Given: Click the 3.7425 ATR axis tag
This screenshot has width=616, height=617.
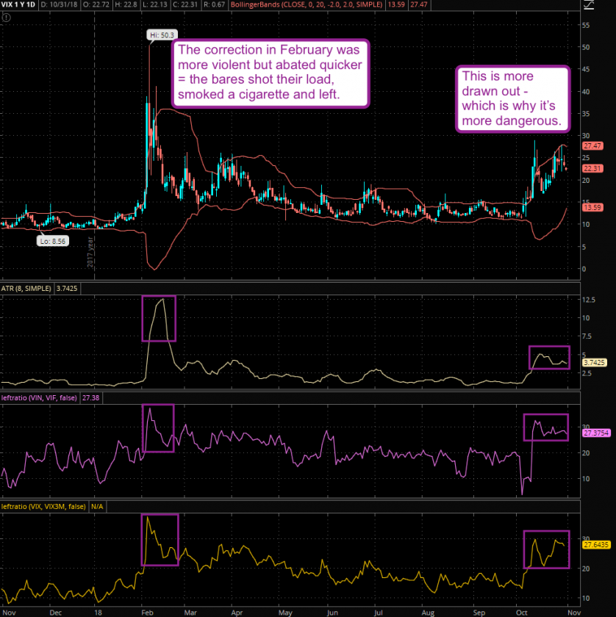Looking at the screenshot, I should [594, 362].
